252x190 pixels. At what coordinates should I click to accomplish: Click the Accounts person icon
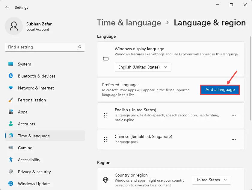pyautogui.click(x=11, y=124)
